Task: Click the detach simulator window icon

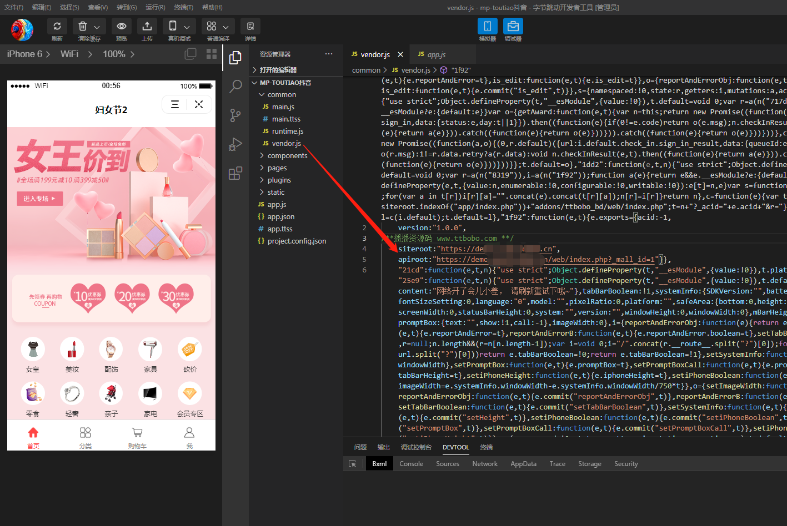Action: pyautogui.click(x=191, y=54)
